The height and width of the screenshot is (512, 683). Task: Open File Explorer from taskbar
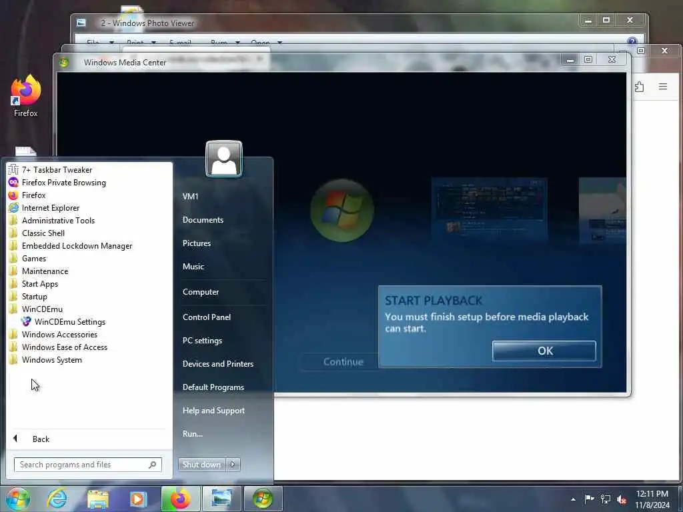[97, 499]
